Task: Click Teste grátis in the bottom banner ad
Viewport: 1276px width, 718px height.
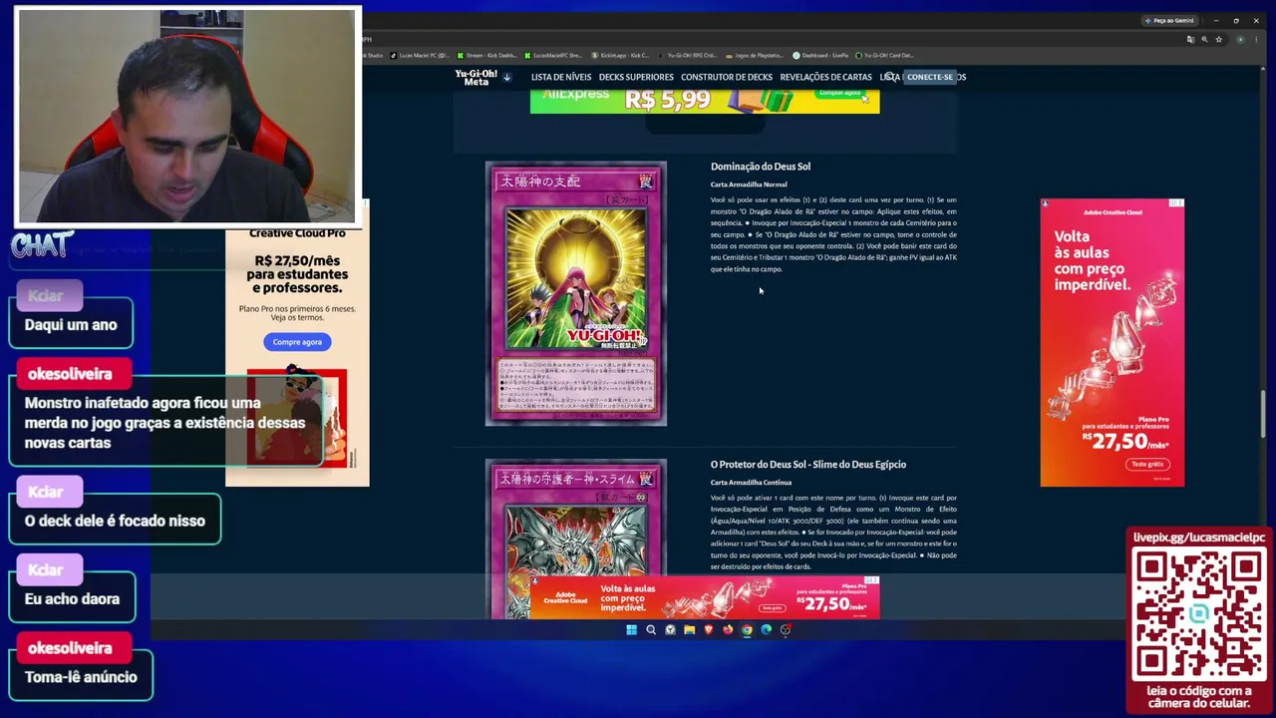Action: (x=772, y=607)
